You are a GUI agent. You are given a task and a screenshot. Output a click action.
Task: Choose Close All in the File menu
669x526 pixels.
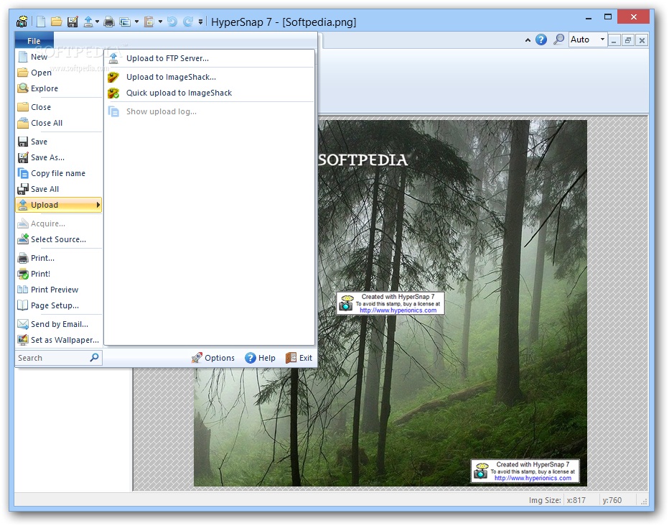tap(59, 123)
